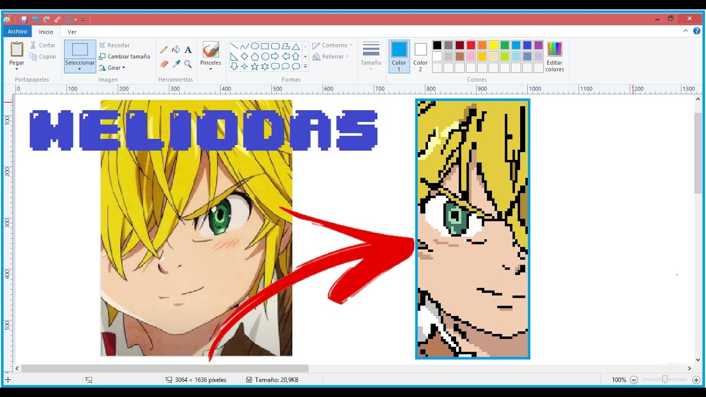This screenshot has width=706, height=397.
Task: Pick the pink color swatch
Action: (471, 56)
